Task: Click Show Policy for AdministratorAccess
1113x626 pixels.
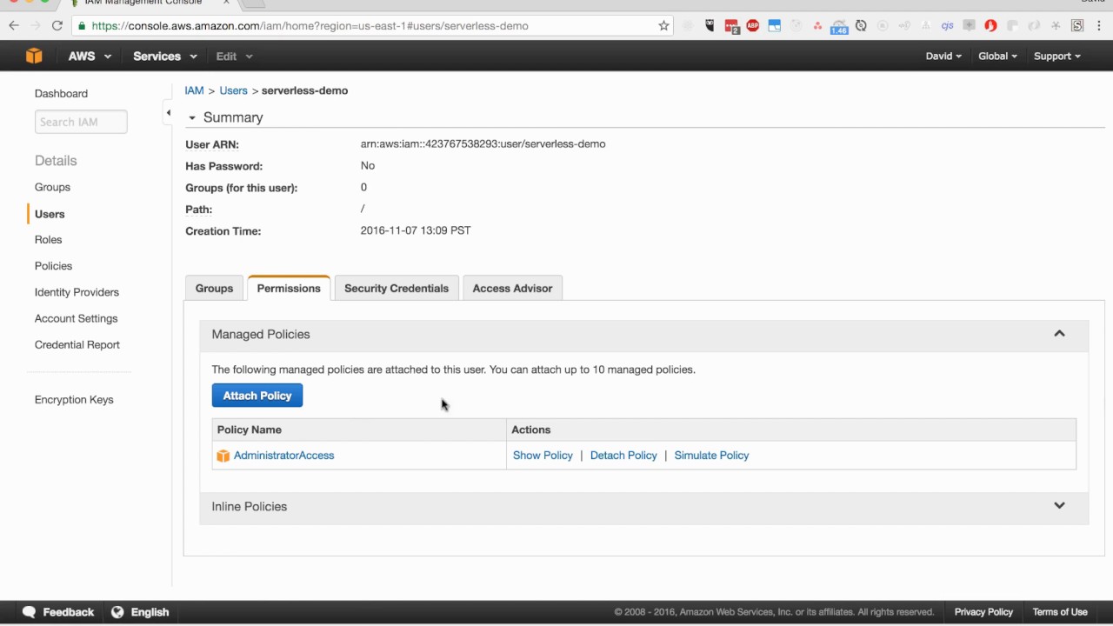Action: (543, 456)
